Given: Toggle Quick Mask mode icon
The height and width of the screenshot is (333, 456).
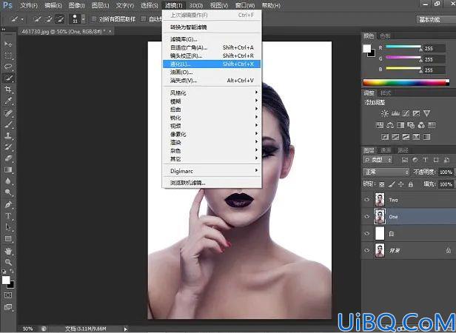Looking at the screenshot, I should (8, 295).
